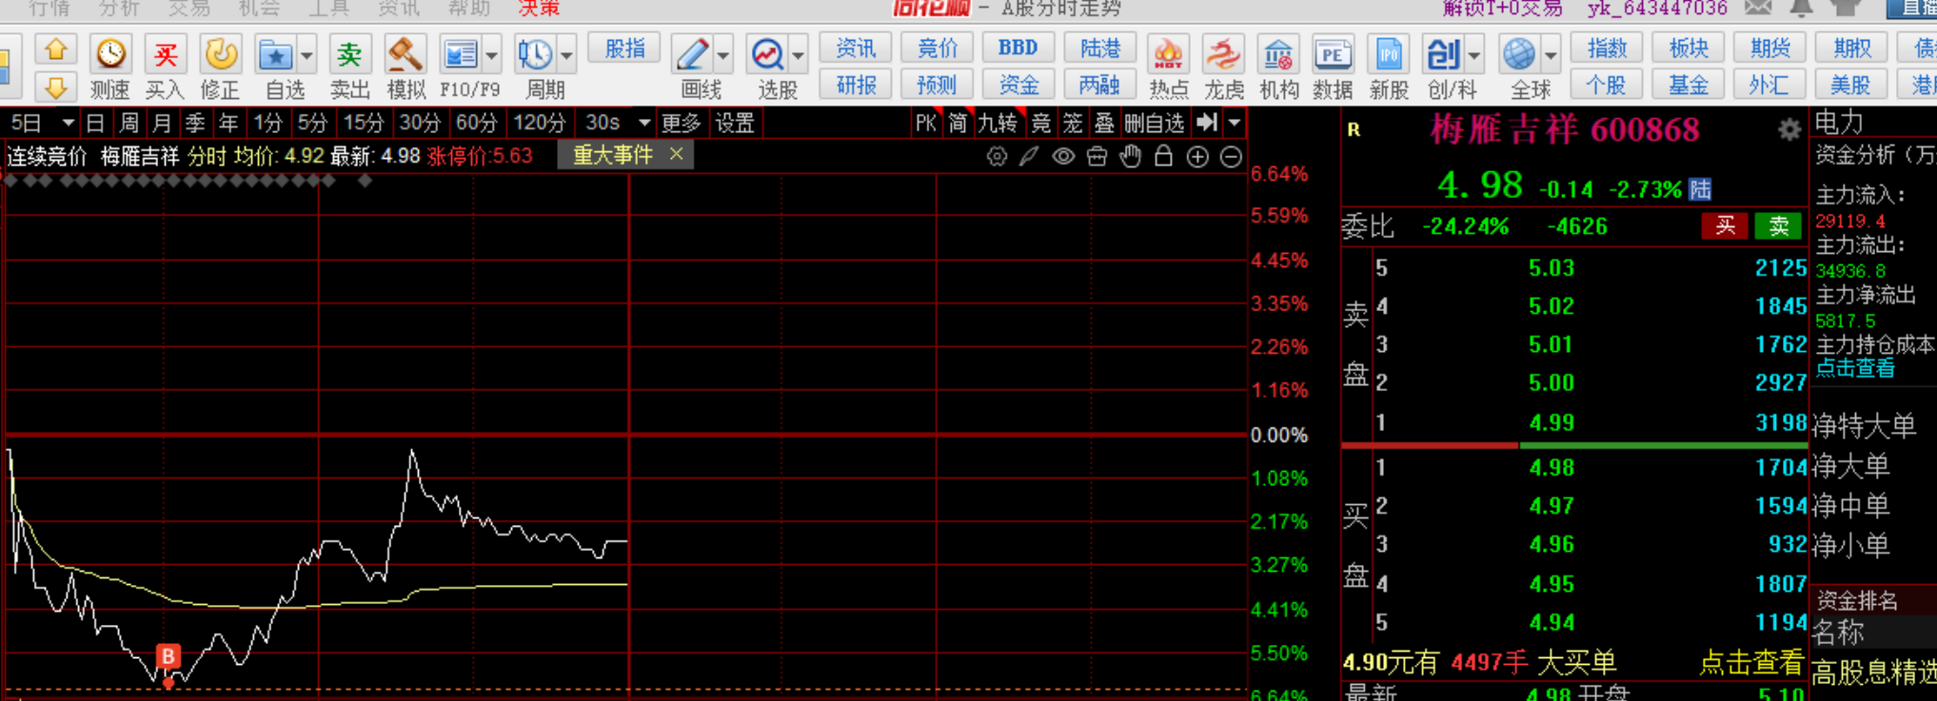This screenshot has height=701, width=1937.
Task: Select the hand pan tool icon
Action: (1130, 157)
